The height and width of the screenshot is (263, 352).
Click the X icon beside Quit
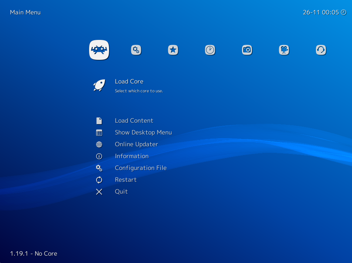coord(99,192)
